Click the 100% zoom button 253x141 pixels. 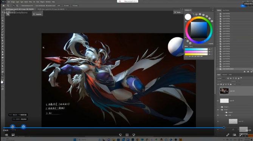(x=59, y=6)
